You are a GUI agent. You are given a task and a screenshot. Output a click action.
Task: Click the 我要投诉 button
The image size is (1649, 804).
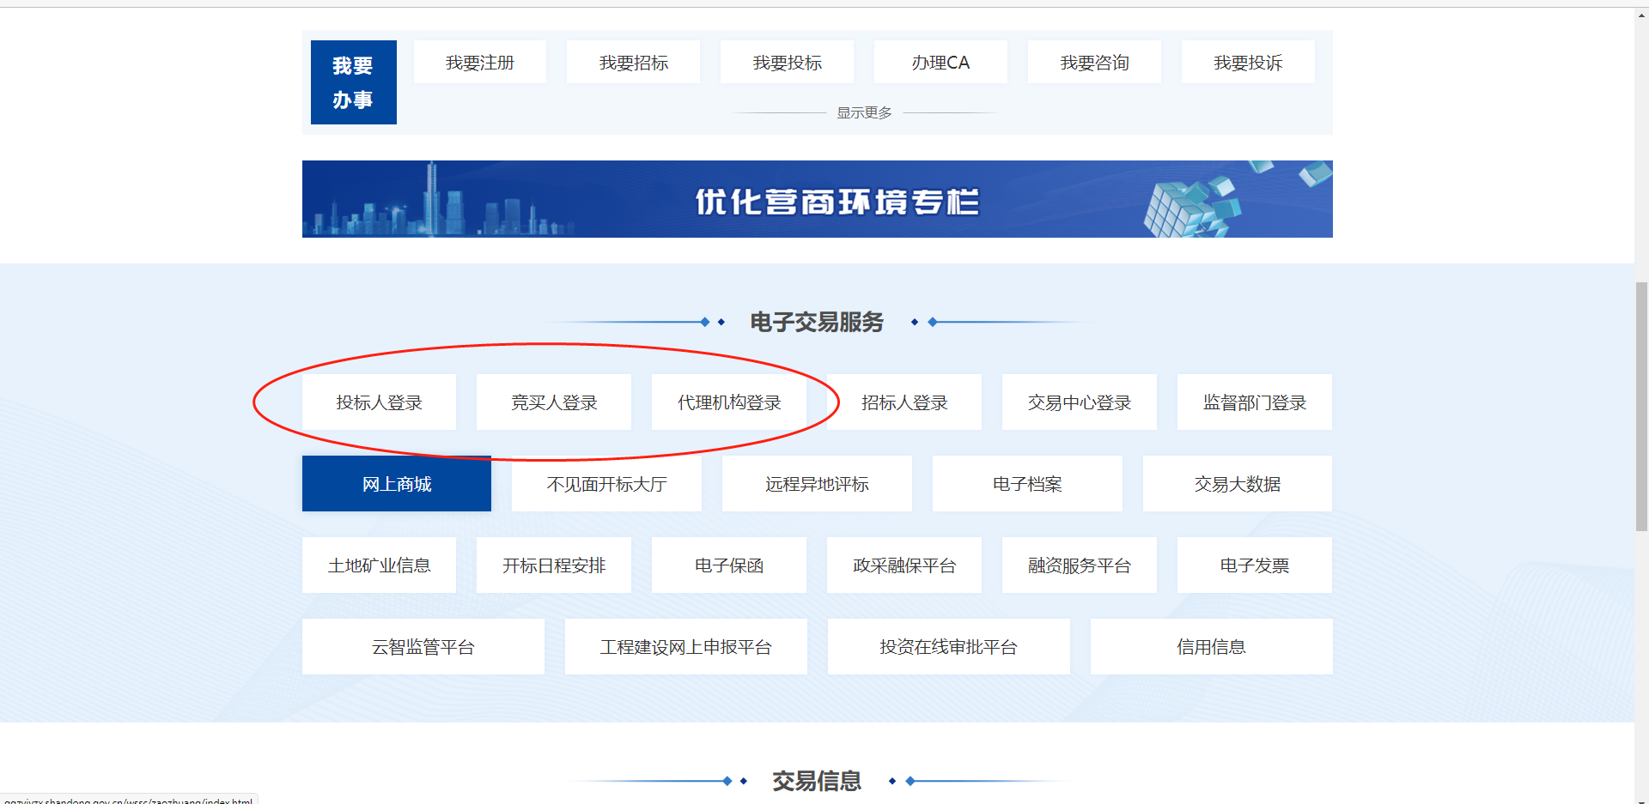pyautogui.click(x=1248, y=62)
